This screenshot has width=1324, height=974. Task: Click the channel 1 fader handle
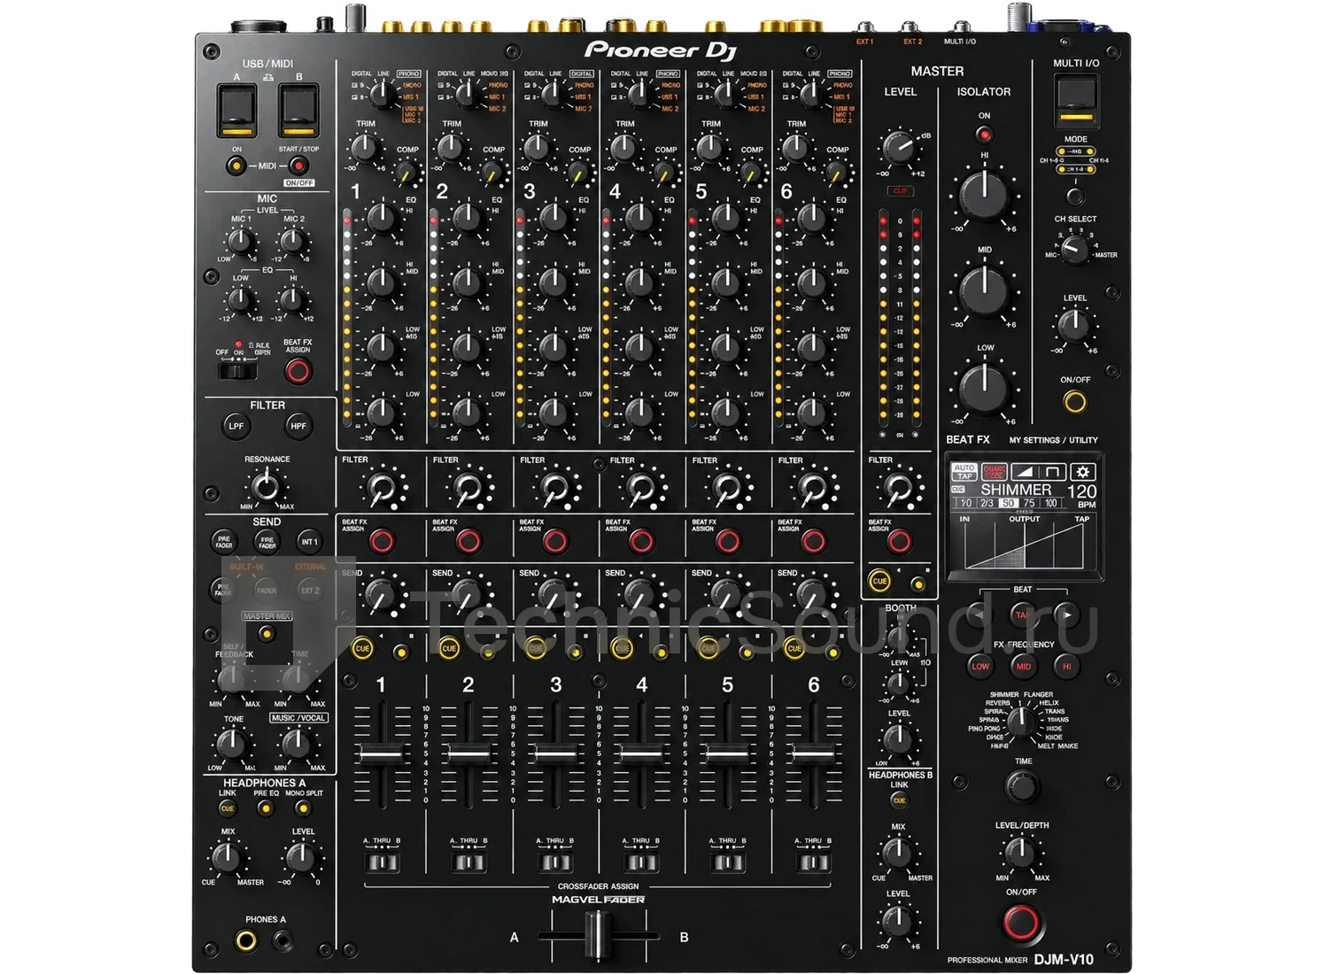pos(382,754)
